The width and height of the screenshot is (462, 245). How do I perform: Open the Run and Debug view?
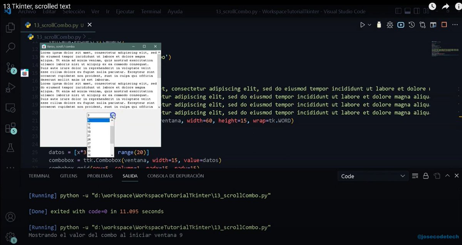tap(10, 88)
